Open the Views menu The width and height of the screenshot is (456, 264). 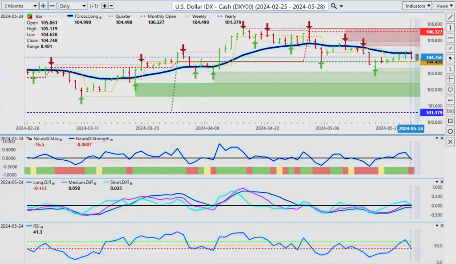tap(444, 6)
